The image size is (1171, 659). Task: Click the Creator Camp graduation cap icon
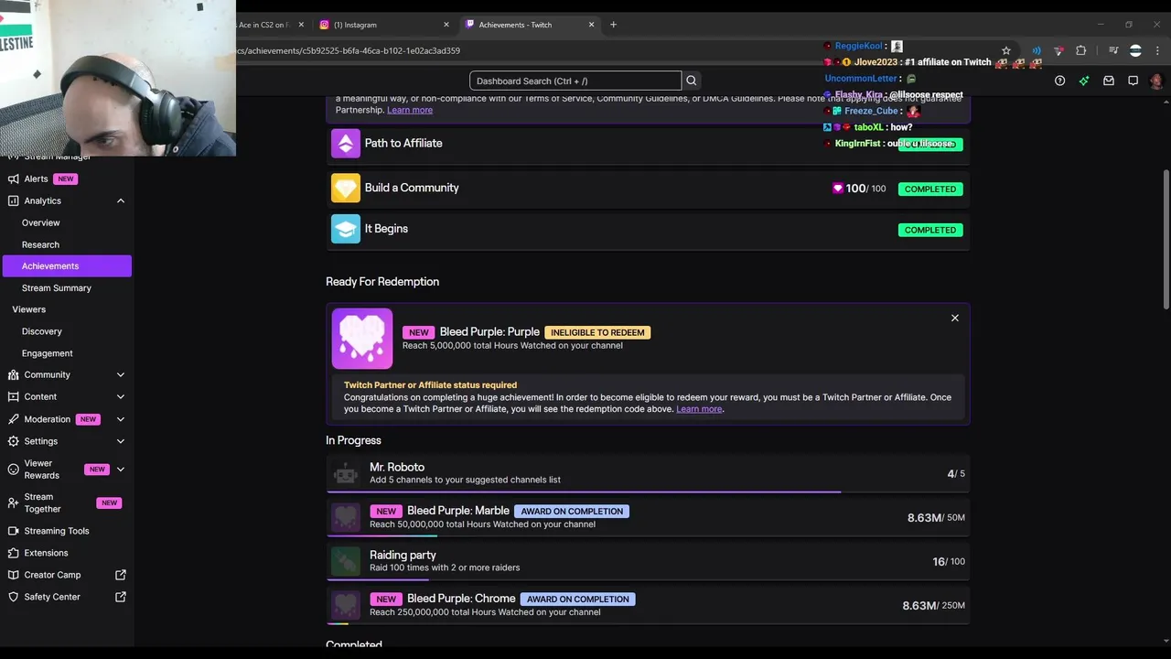13,575
